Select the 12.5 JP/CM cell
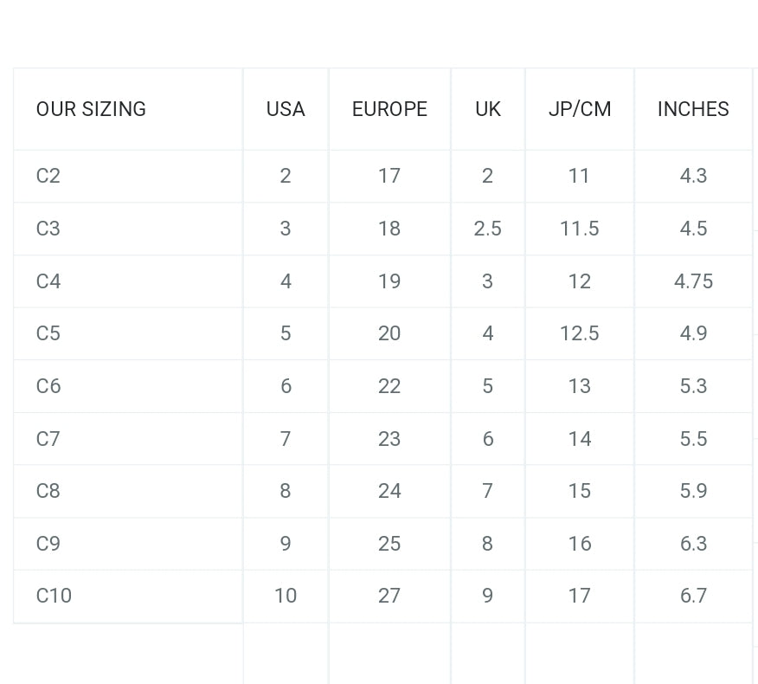This screenshot has height=684, width=758. pos(580,333)
